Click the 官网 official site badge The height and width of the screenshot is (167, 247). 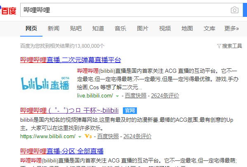pos(130,111)
